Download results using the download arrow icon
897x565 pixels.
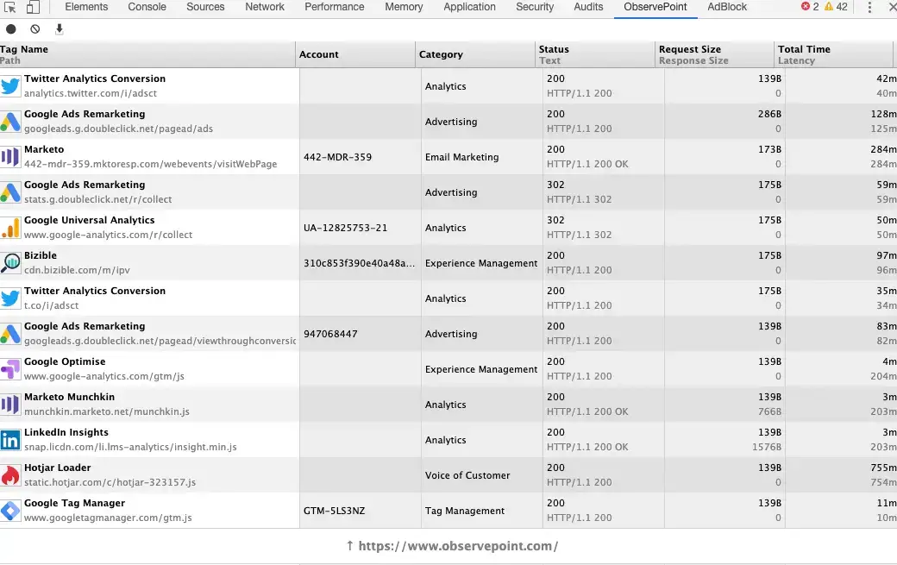pyautogui.click(x=59, y=29)
